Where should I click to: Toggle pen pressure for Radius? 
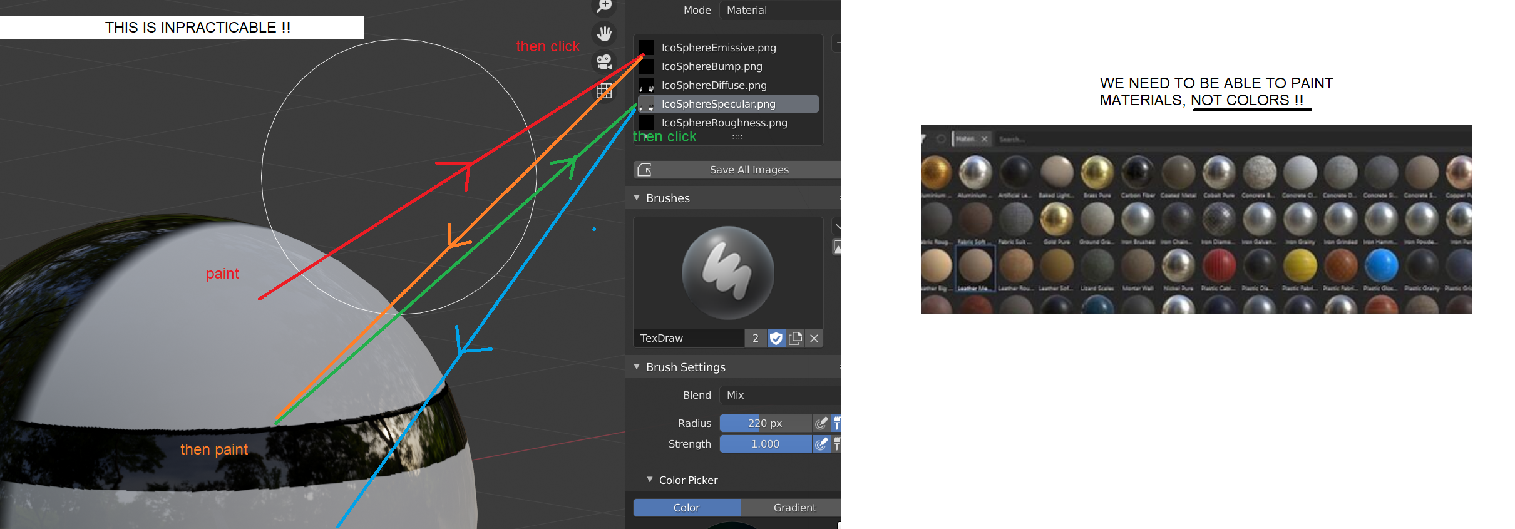(x=821, y=423)
